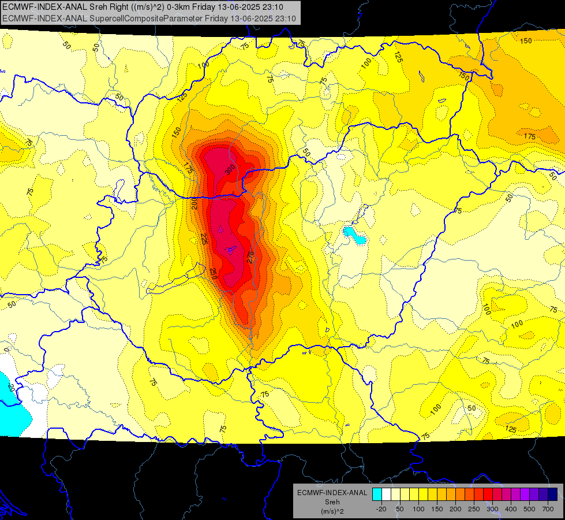Click the small cyan patch in the map center
The image size is (565, 520).
point(354,235)
